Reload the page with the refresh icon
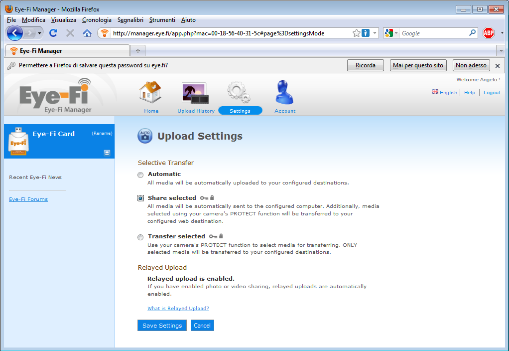This screenshot has width=509, height=351. pyautogui.click(x=54, y=33)
